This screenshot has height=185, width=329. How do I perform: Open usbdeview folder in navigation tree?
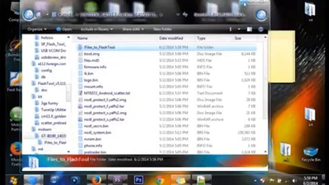coord(53,57)
